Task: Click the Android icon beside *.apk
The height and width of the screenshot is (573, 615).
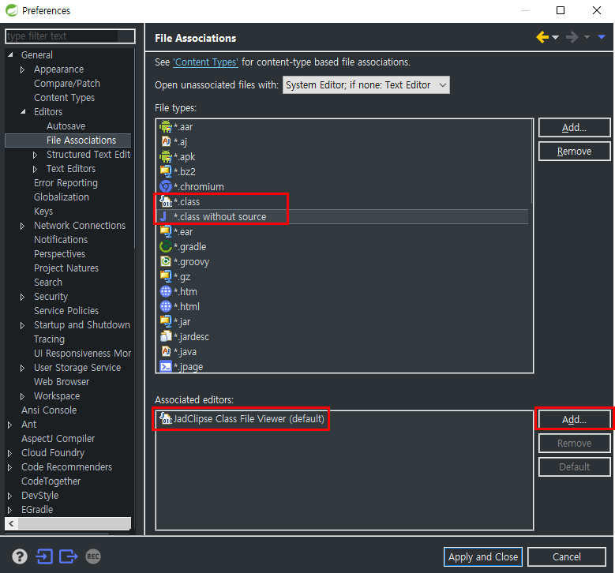Action: pos(166,156)
